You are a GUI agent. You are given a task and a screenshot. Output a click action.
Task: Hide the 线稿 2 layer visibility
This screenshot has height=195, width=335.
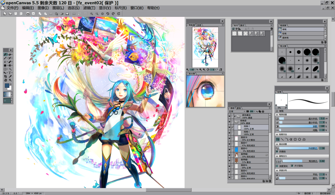coord(230,127)
